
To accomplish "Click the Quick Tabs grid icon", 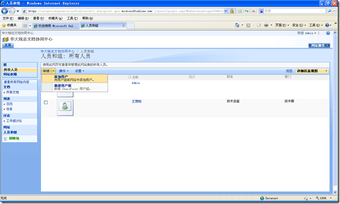I will tap(25, 26).
